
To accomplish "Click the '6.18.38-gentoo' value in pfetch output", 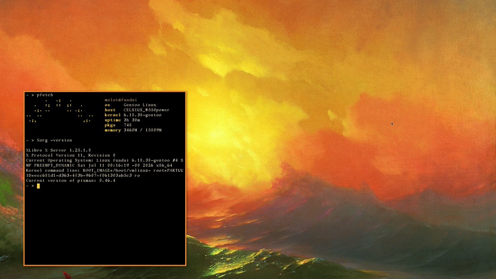I will click(x=143, y=115).
